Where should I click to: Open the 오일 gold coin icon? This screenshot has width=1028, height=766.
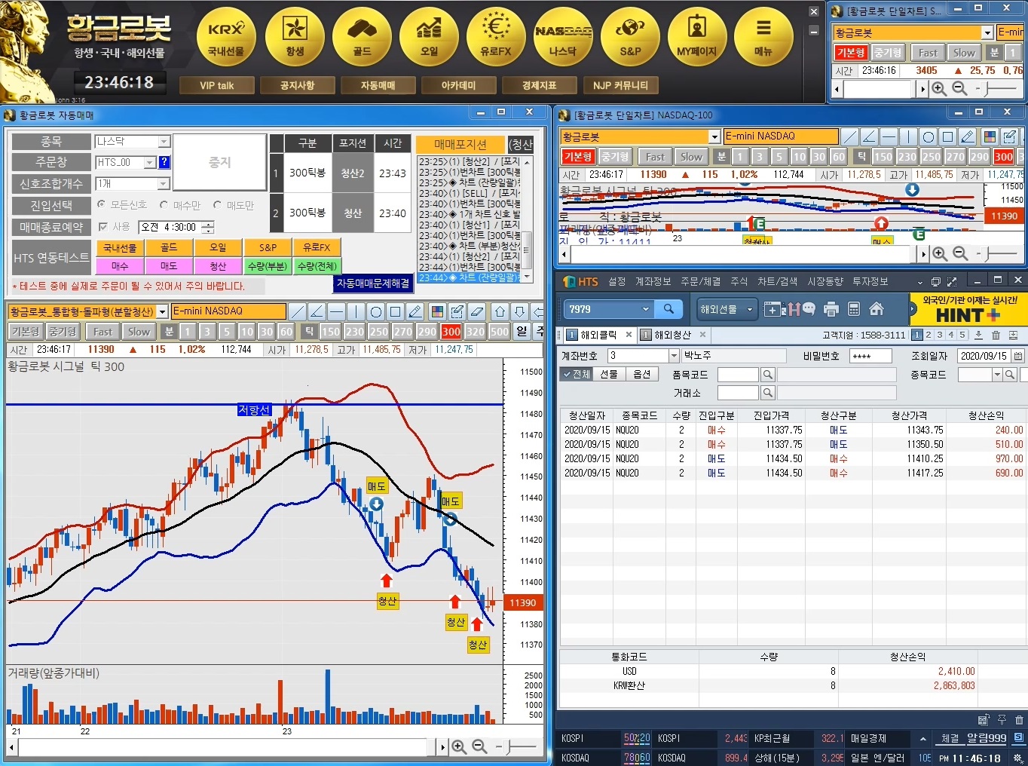429,36
